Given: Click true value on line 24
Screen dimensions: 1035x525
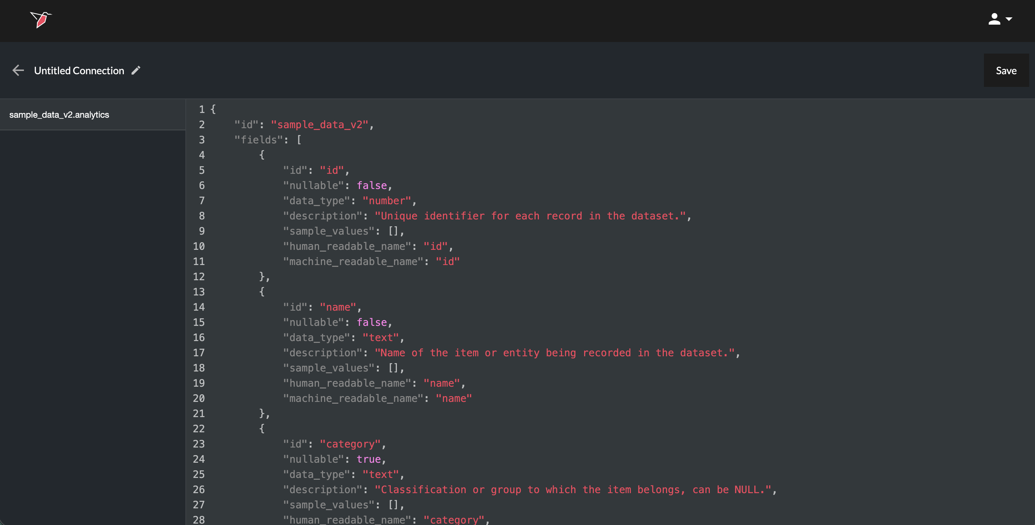Looking at the screenshot, I should (368, 459).
